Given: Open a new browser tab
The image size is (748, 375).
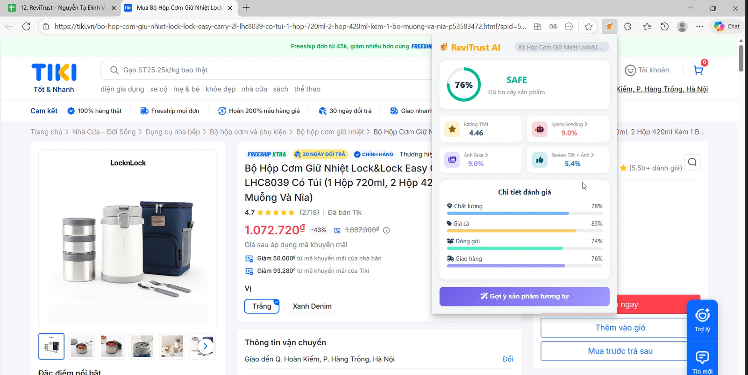Looking at the screenshot, I should [x=246, y=7].
